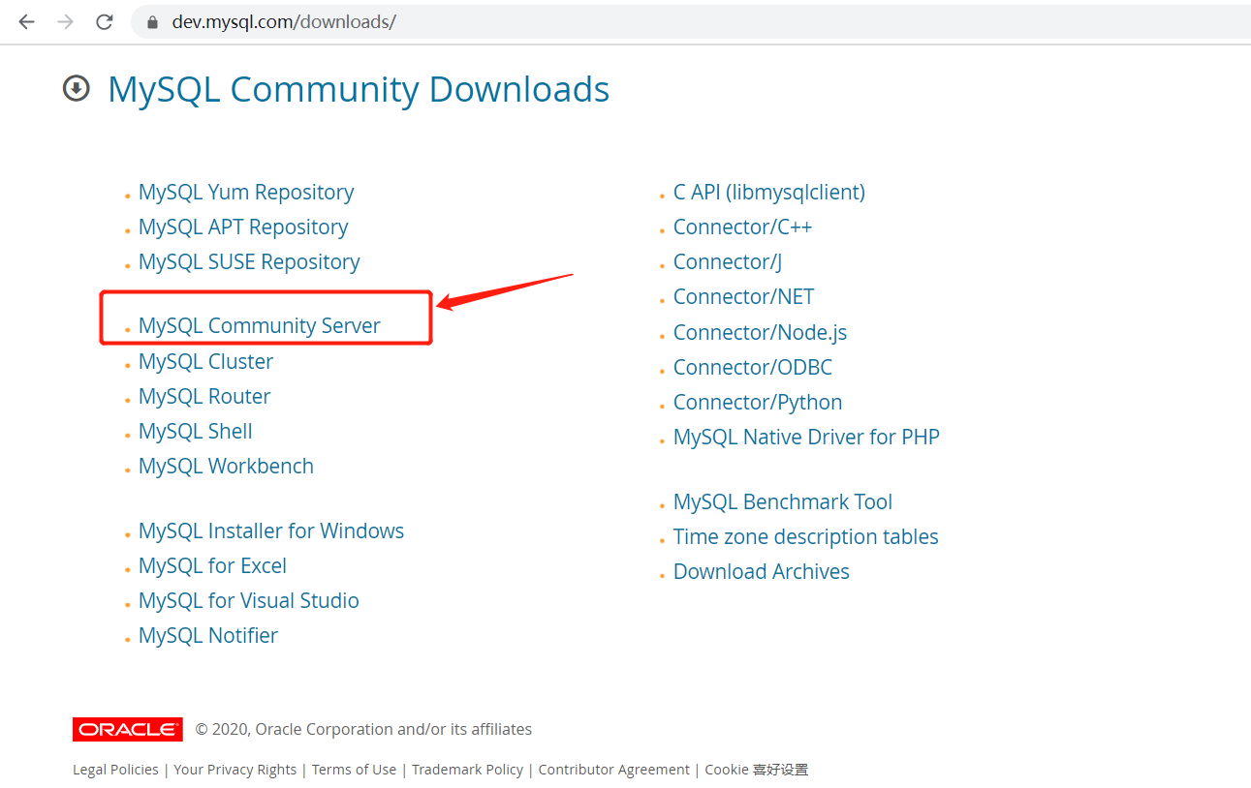
Task: Open MySQL APT Repository
Action: (243, 227)
